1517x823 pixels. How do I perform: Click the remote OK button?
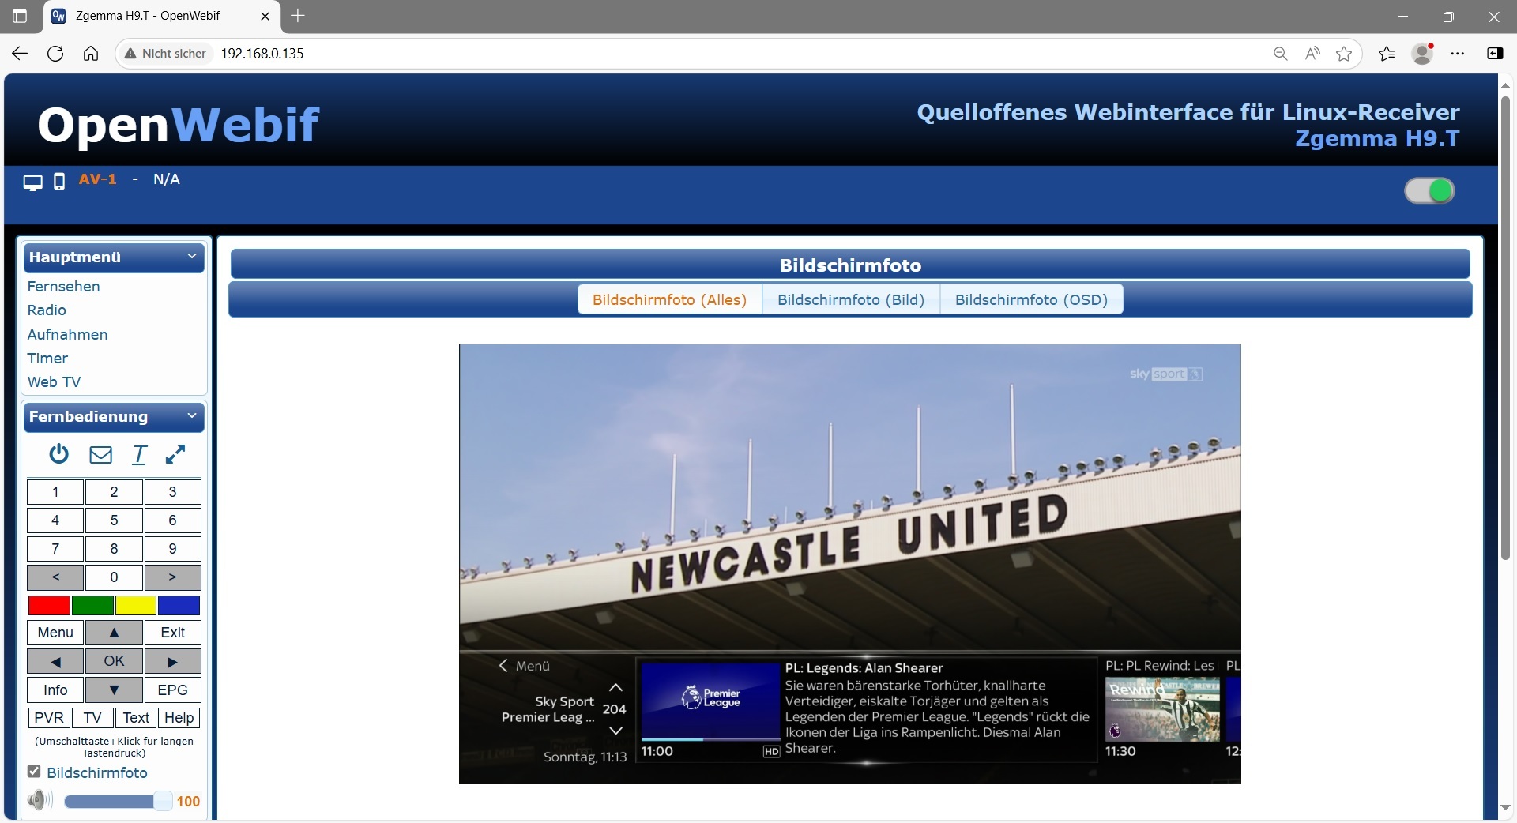(114, 661)
